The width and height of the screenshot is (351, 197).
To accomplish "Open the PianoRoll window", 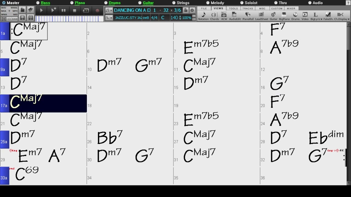I will (x=248, y=16).
